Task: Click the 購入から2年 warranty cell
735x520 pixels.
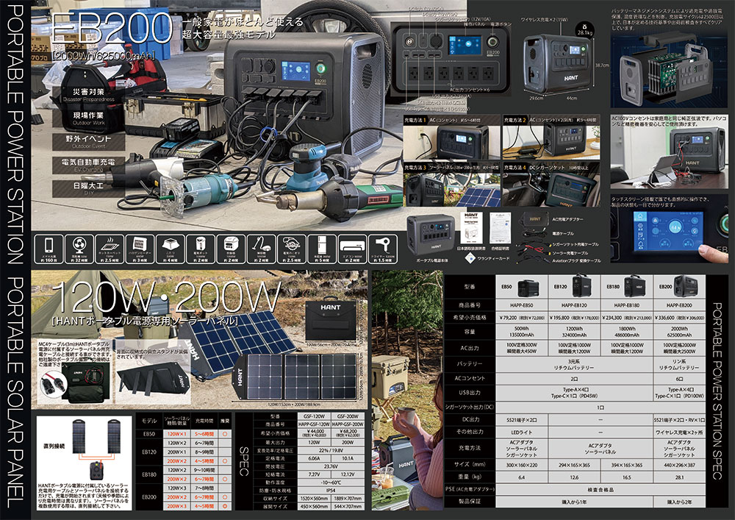Action: pos(679,502)
